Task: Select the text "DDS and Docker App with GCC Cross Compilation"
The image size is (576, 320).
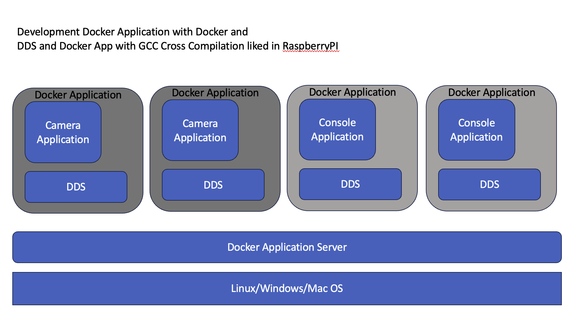Action: coord(131,46)
